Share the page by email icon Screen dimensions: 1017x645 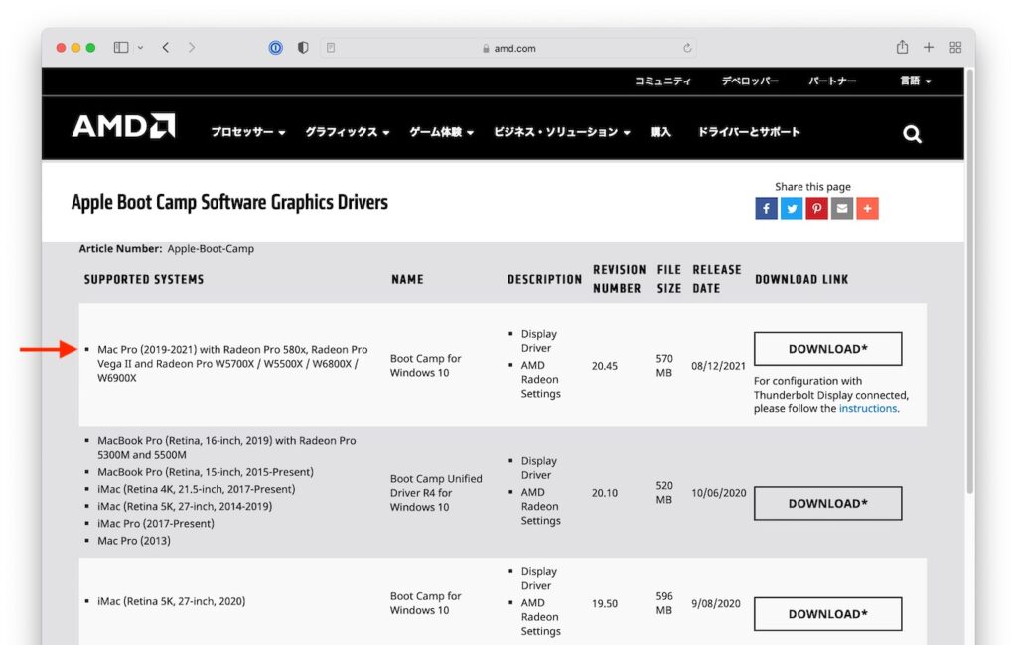841,208
